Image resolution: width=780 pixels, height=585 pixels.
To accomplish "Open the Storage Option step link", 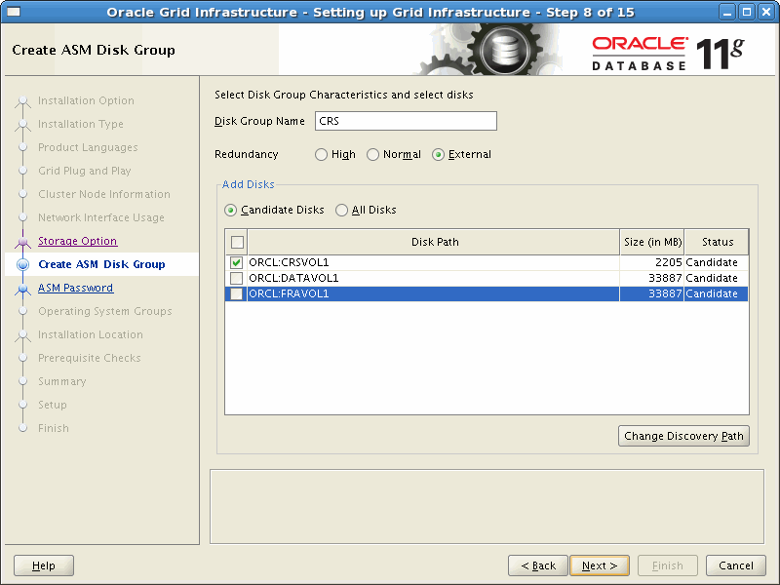I will 78,241.
